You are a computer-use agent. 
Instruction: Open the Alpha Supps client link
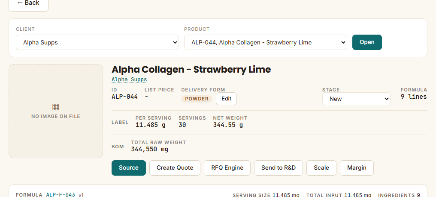click(x=129, y=79)
